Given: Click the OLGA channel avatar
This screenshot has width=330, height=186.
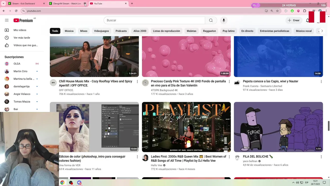Looking at the screenshot, I should [7, 64].
